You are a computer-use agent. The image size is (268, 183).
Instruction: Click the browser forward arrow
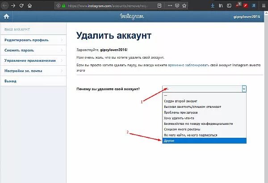pyautogui.click(x=13, y=6)
